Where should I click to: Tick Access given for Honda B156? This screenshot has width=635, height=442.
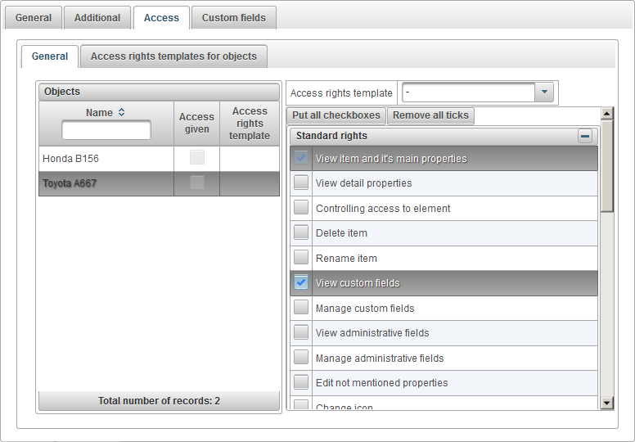[197, 158]
